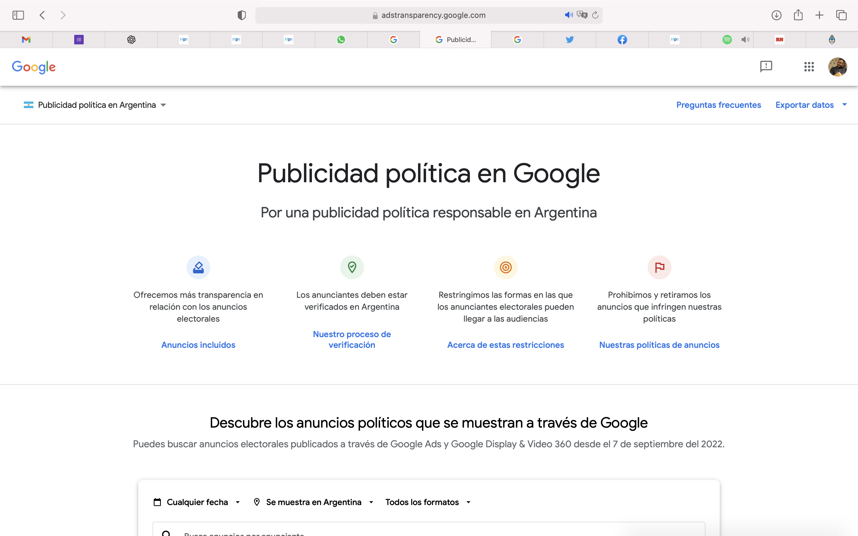Click the Nuestras políticas de anuncios link
The image size is (858, 536).
click(659, 345)
